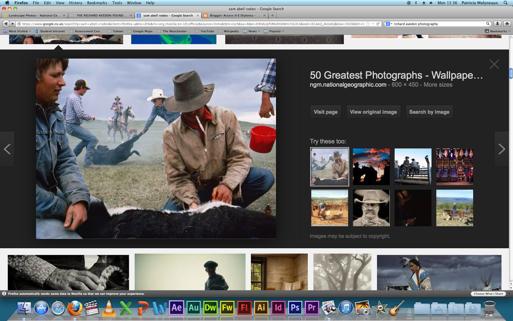Open the Apple menu
The height and width of the screenshot is (321, 513).
[x=7, y=3]
